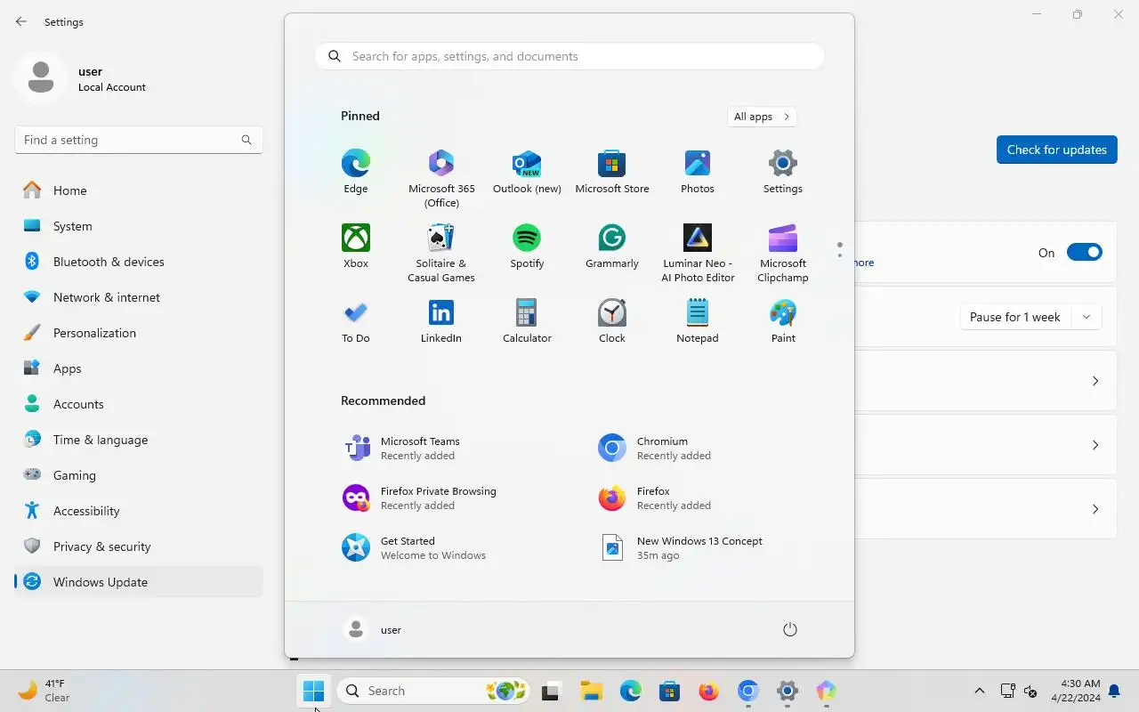The height and width of the screenshot is (712, 1139).
Task: Open Apps settings category
Action: (x=139, y=368)
